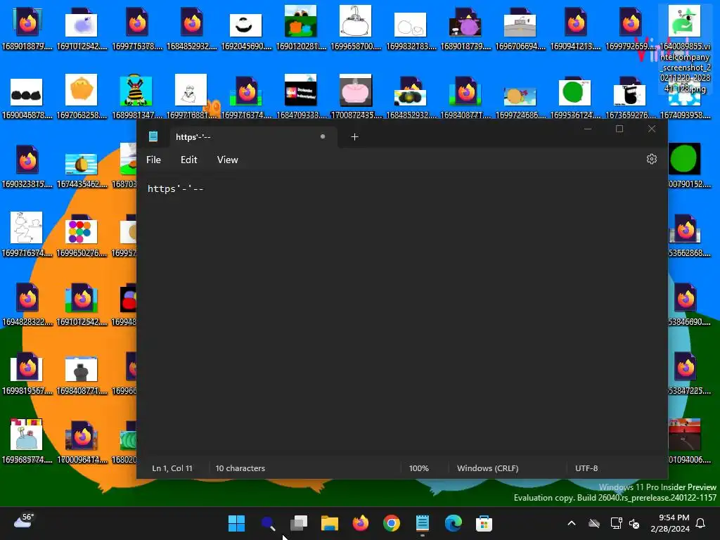The width and height of the screenshot is (720, 540).
Task: Select bee image file 1689981347
Action: (137, 97)
